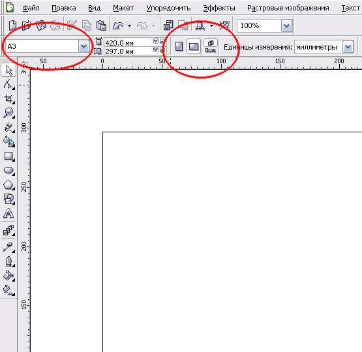This screenshot has width=362, height=352.
Task: Click the page width field 420.0 мм
Action: pyautogui.click(x=128, y=43)
